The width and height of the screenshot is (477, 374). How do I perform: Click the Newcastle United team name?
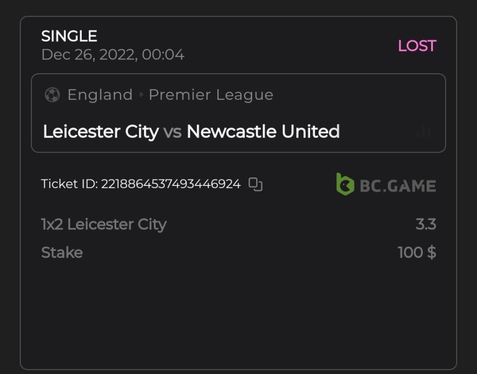click(263, 132)
